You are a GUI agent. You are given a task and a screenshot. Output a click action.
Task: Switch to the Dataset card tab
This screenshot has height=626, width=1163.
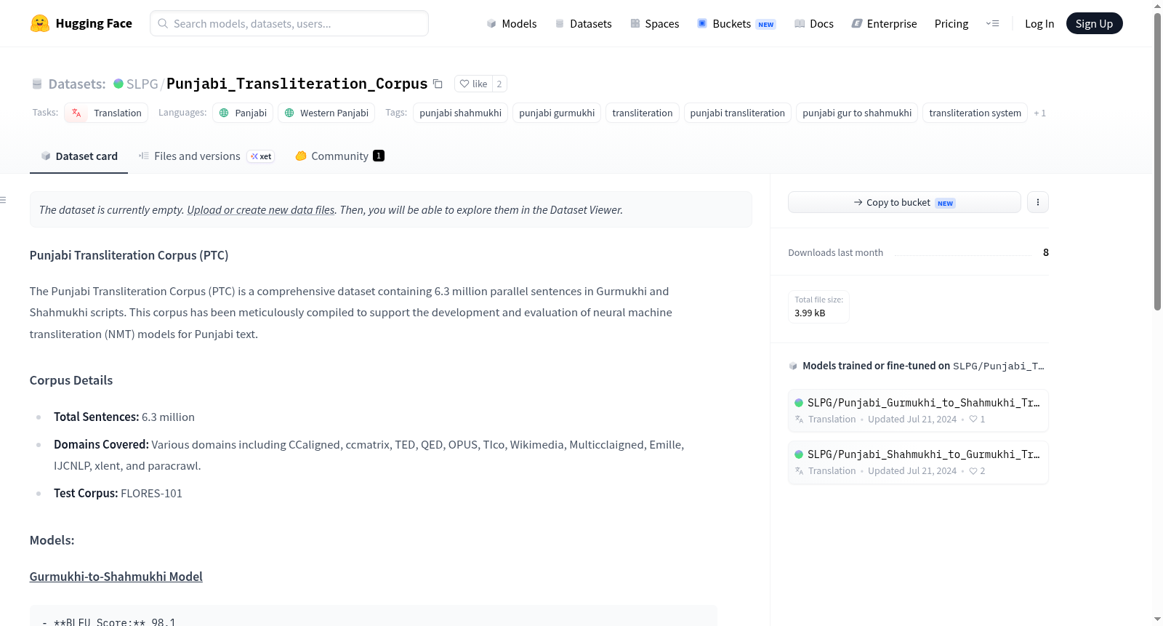pos(79,156)
